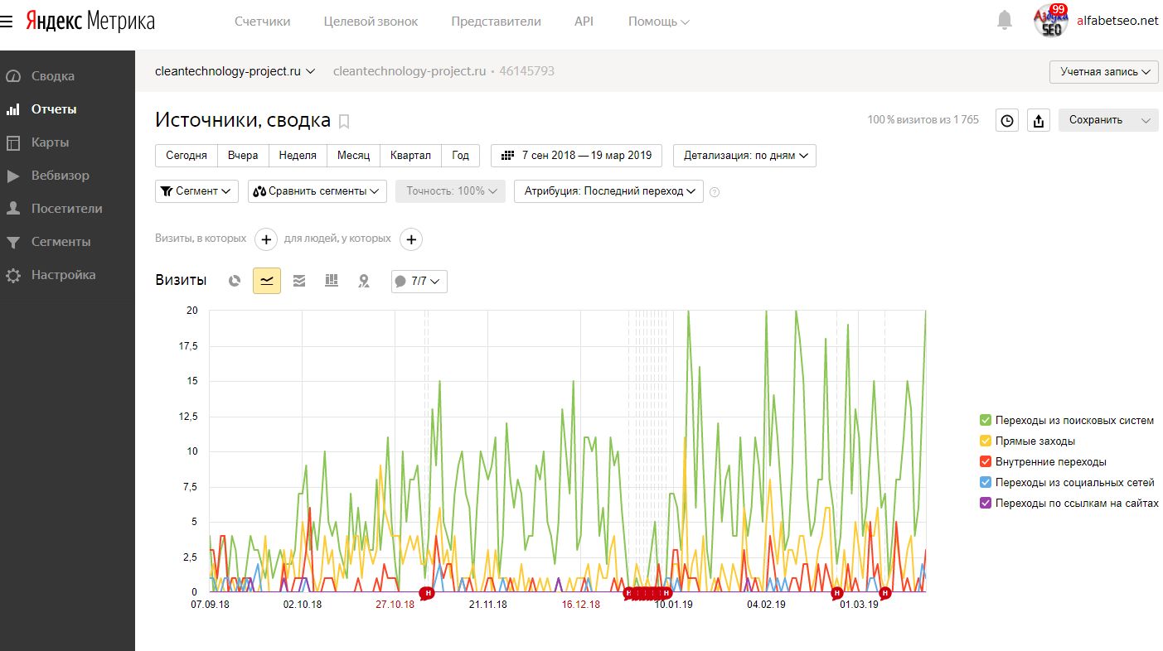Open the report history clock icon
The width and height of the screenshot is (1163, 651).
[x=1006, y=120]
